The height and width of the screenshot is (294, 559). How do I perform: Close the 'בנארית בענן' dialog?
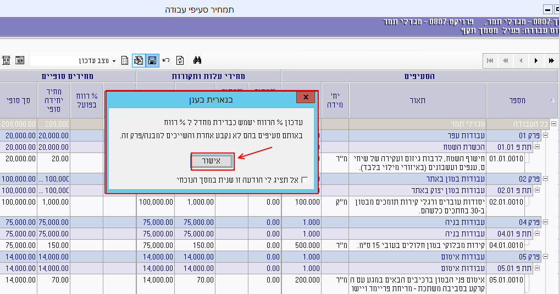305,98
